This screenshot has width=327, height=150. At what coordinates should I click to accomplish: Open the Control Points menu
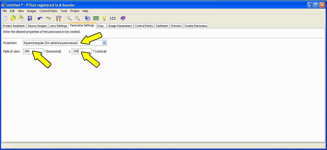click(48, 11)
